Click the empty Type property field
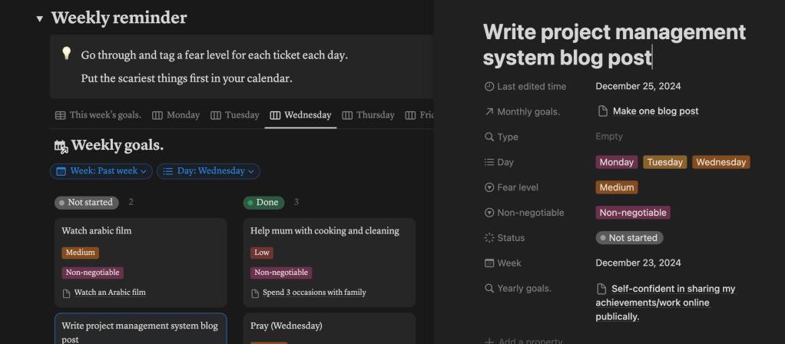The height and width of the screenshot is (344, 785). [609, 137]
